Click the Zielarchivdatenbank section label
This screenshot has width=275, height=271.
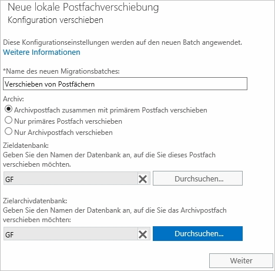tap(35, 201)
